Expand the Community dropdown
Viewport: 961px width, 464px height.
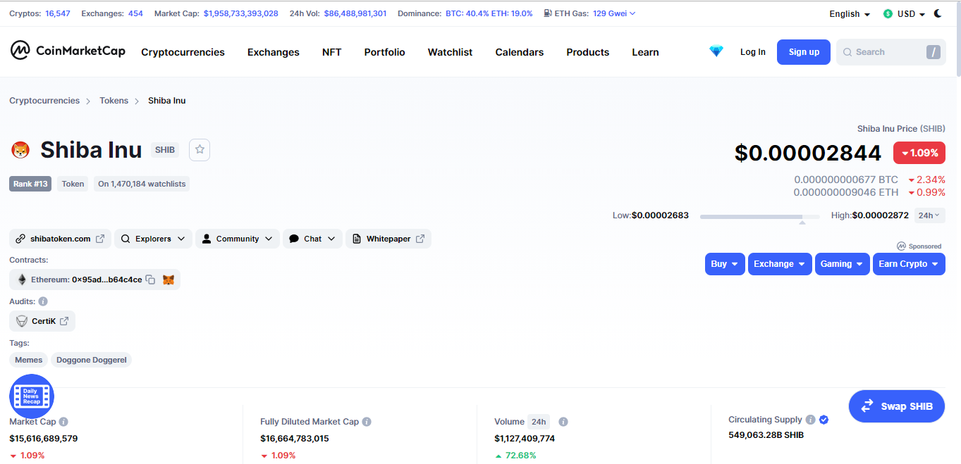pyautogui.click(x=238, y=239)
